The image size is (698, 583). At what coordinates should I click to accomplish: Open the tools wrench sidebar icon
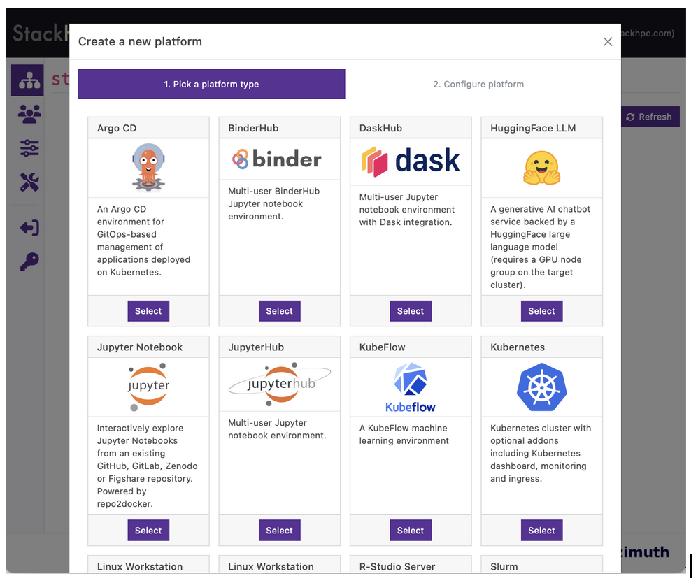pyautogui.click(x=29, y=182)
